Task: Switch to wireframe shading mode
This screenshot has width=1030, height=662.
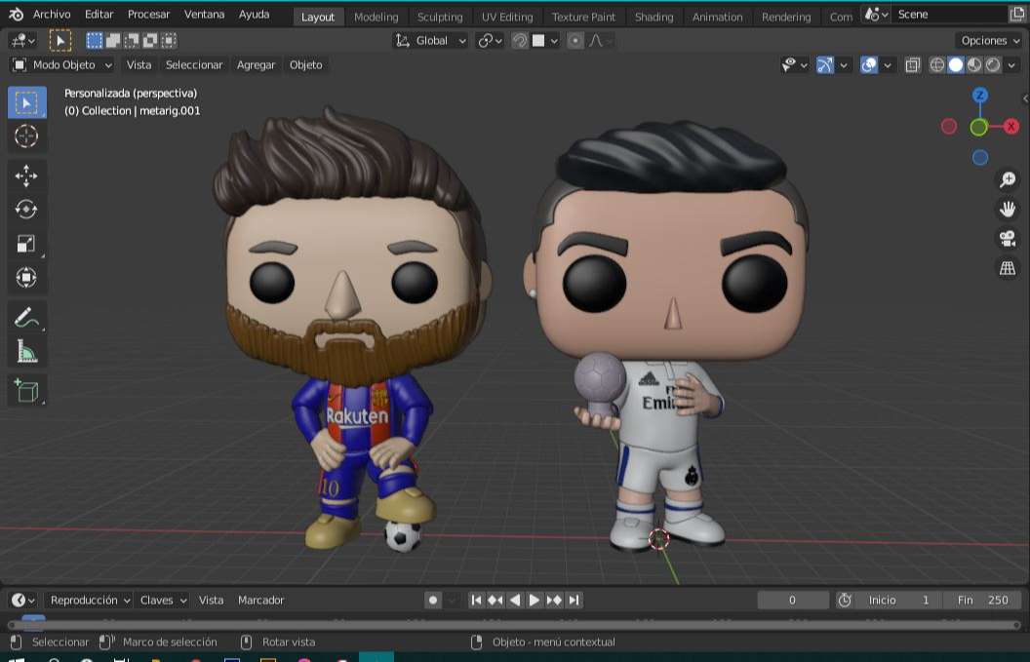Action: click(937, 65)
